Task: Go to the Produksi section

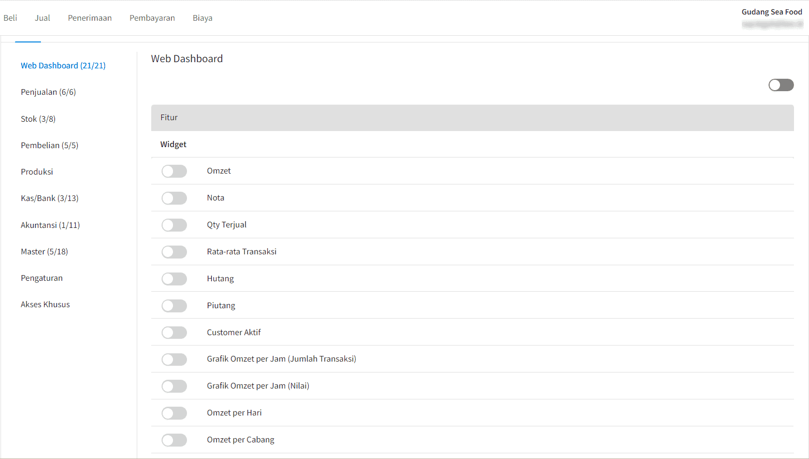Action: (x=37, y=172)
